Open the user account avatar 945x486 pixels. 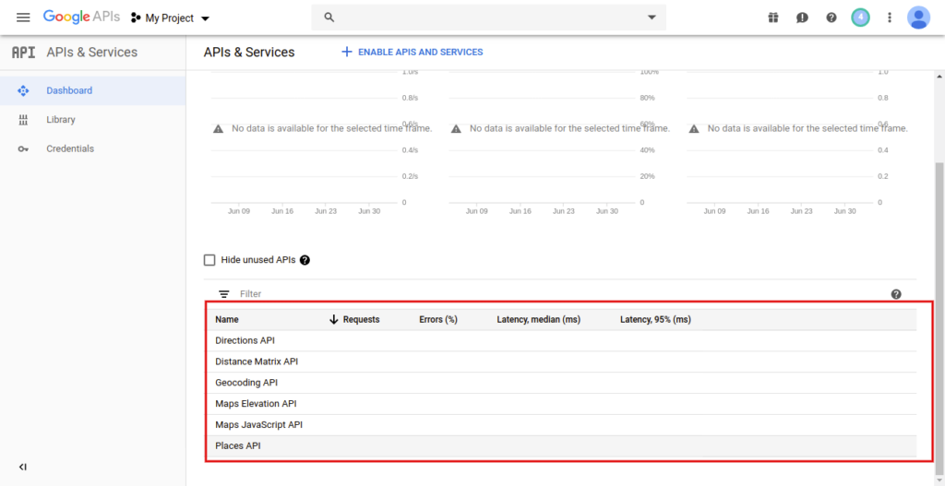pyautogui.click(x=918, y=18)
